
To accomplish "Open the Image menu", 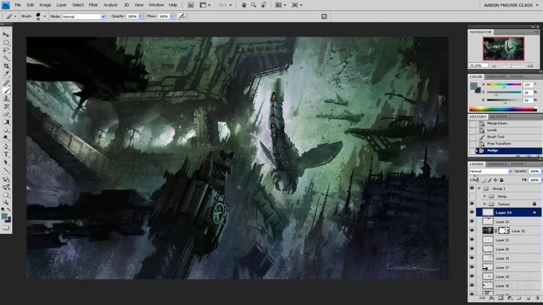I will (x=45, y=5).
